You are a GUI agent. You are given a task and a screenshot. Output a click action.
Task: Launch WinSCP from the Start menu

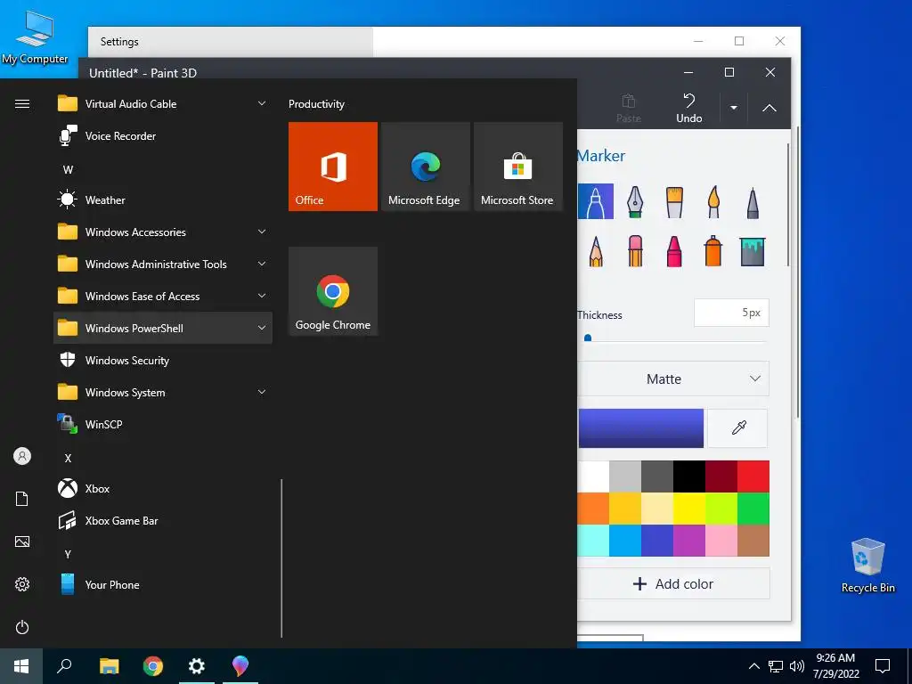[x=163, y=425]
